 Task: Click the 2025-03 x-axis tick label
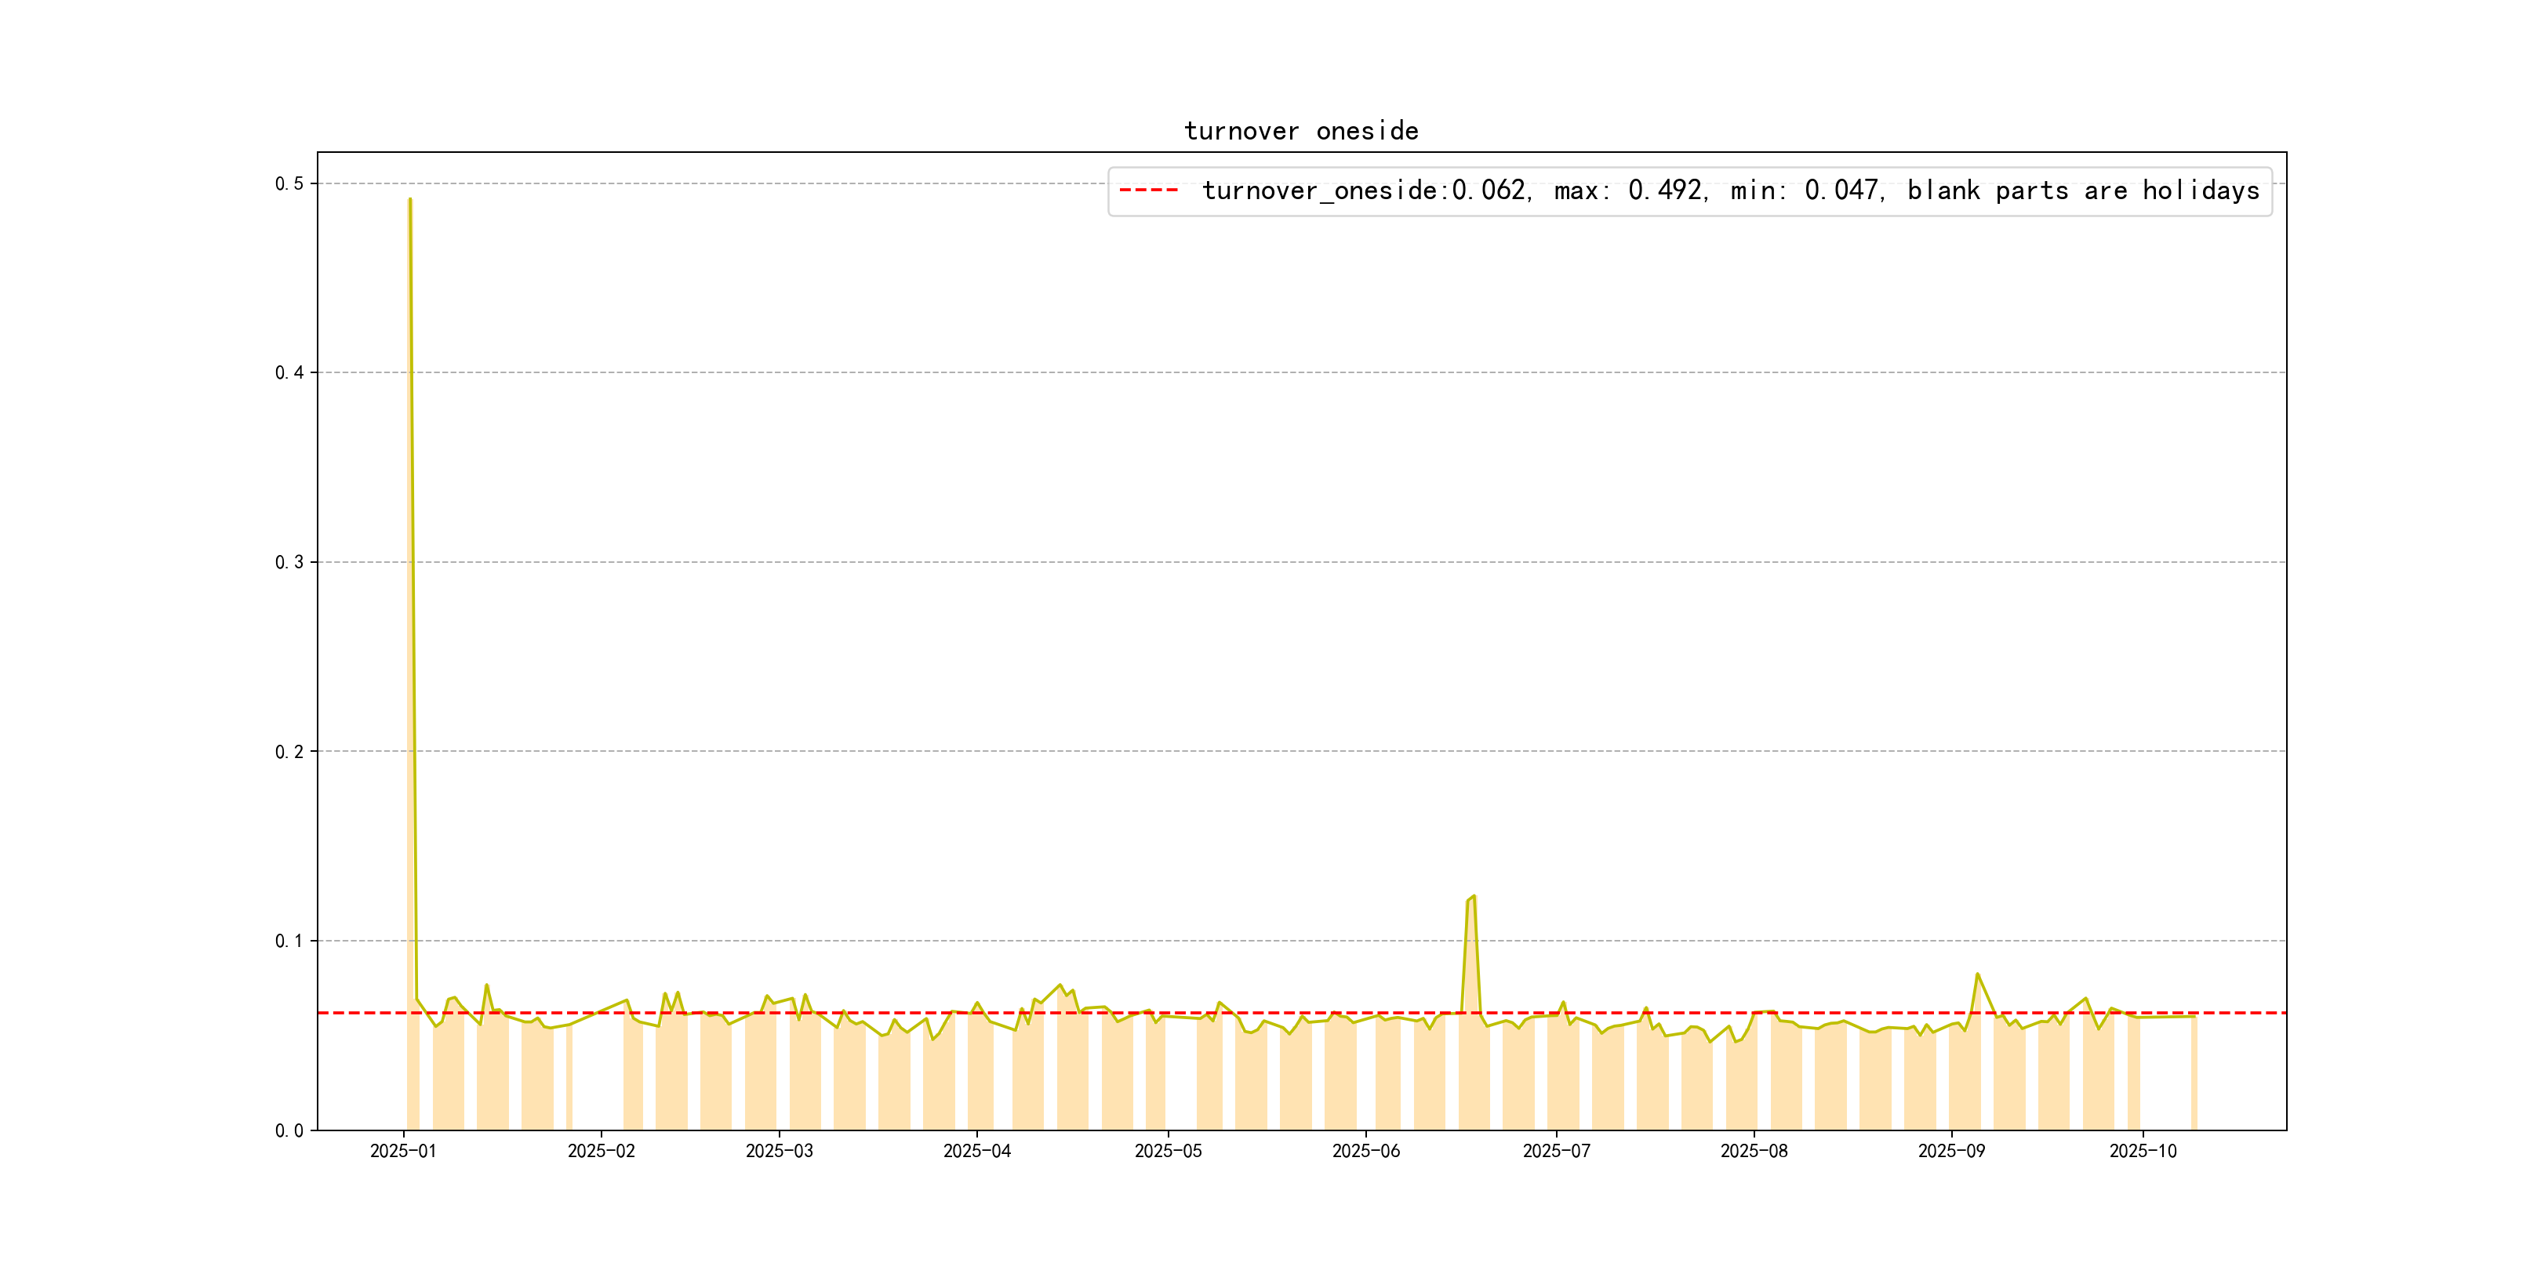[x=780, y=1151]
